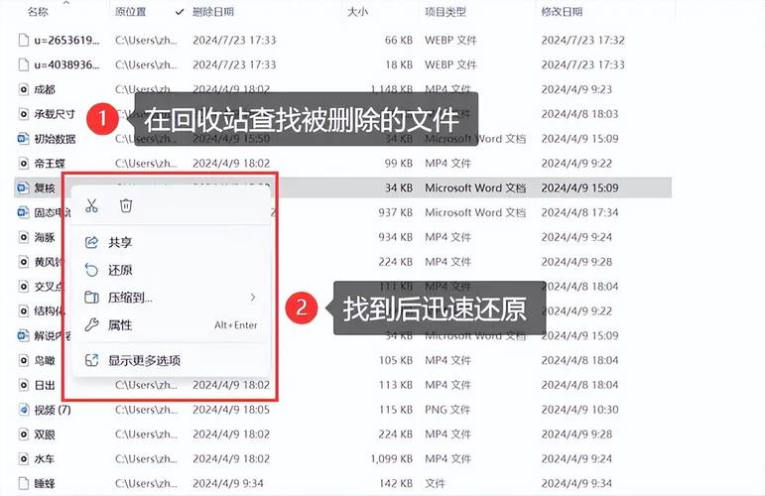
Task: Select the file named 帝王蝶
Action: [x=50, y=164]
